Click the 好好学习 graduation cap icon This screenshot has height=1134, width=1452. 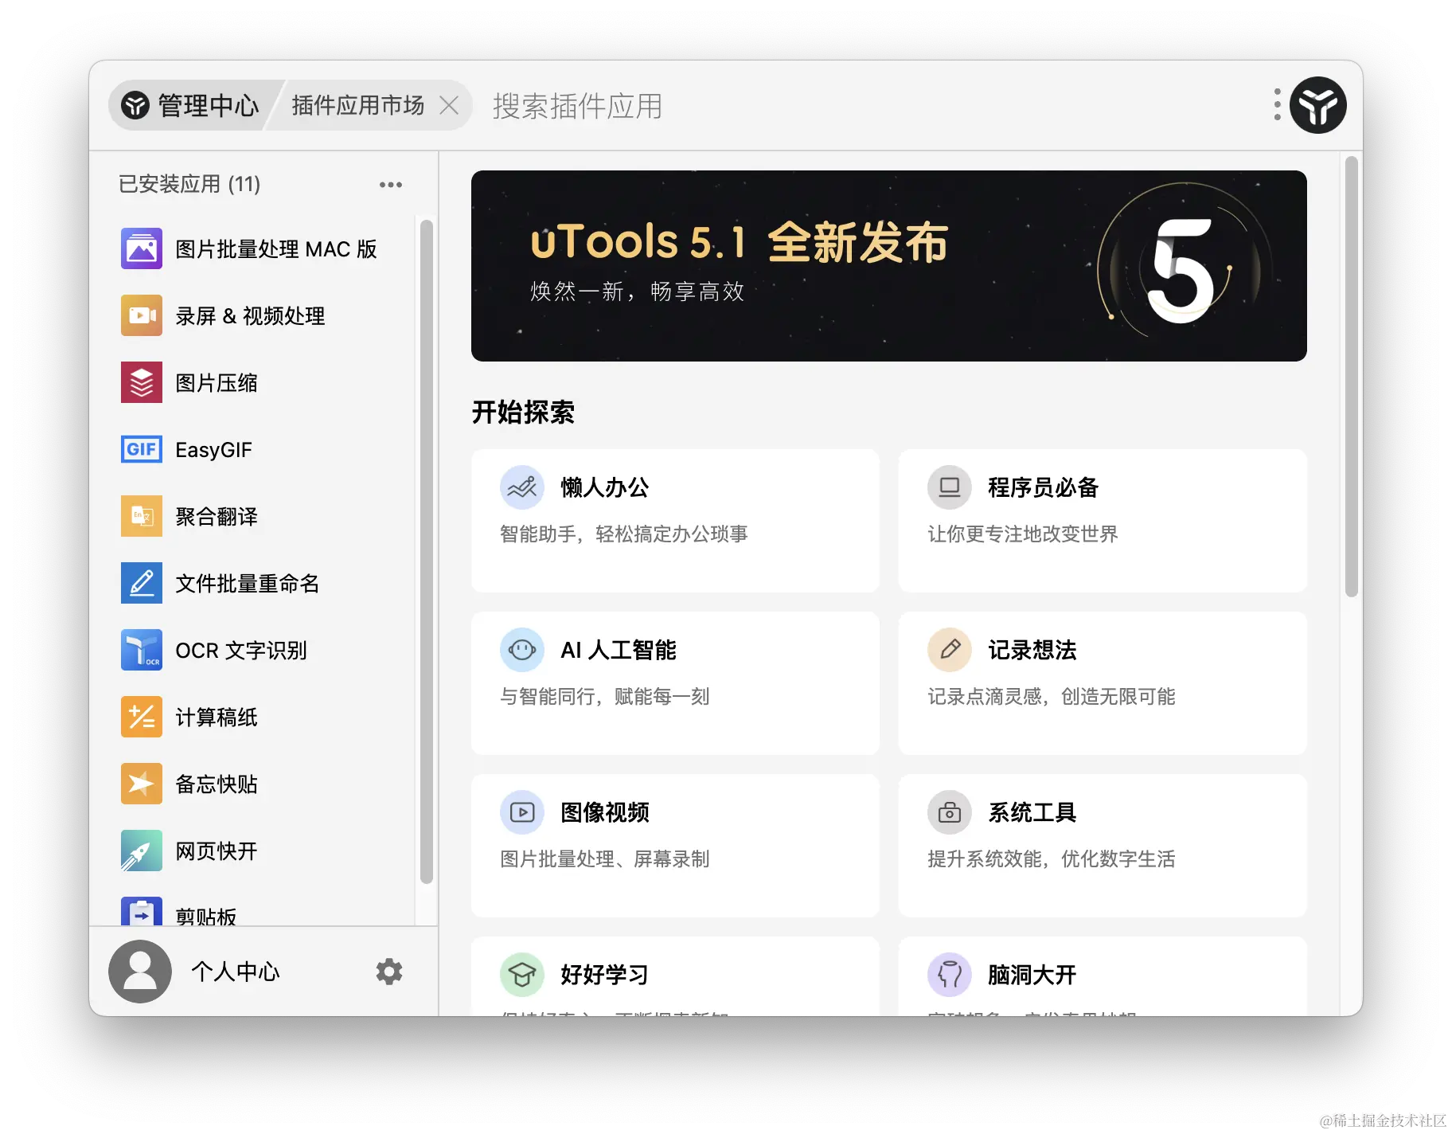tap(522, 975)
